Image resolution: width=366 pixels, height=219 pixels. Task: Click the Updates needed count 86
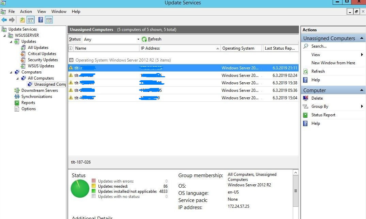pyautogui.click(x=165, y=186)
